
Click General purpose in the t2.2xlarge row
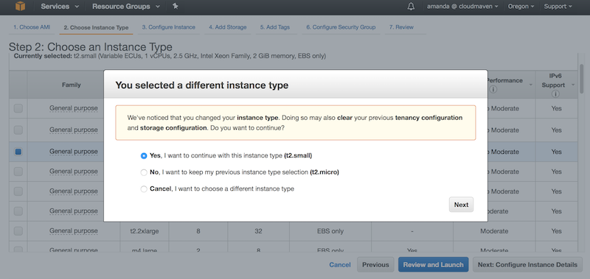click(x=73, y=231)
